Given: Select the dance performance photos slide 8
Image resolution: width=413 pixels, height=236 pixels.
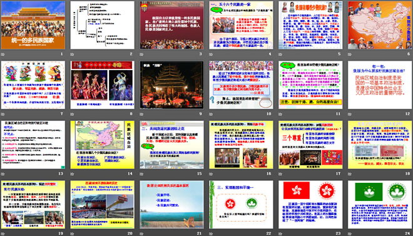Looking at the screenshot, I should pyautogui.click(x=103, y=85).
